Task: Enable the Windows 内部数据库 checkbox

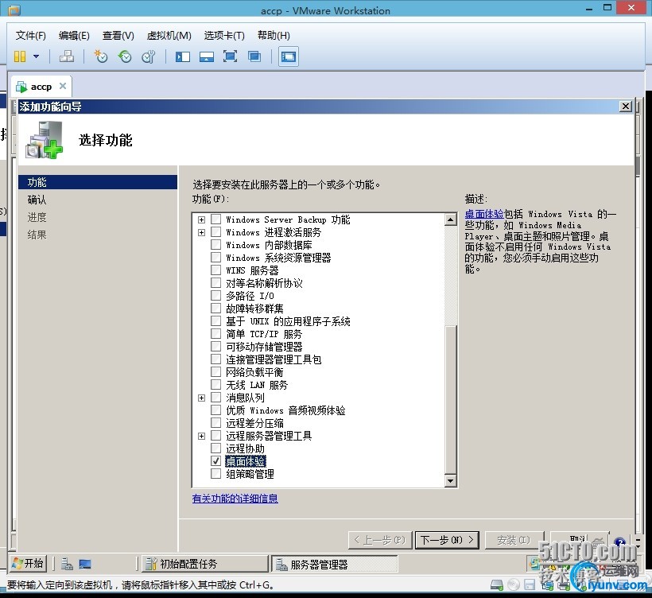Action: pyautogui.click(x=215, y=245)
